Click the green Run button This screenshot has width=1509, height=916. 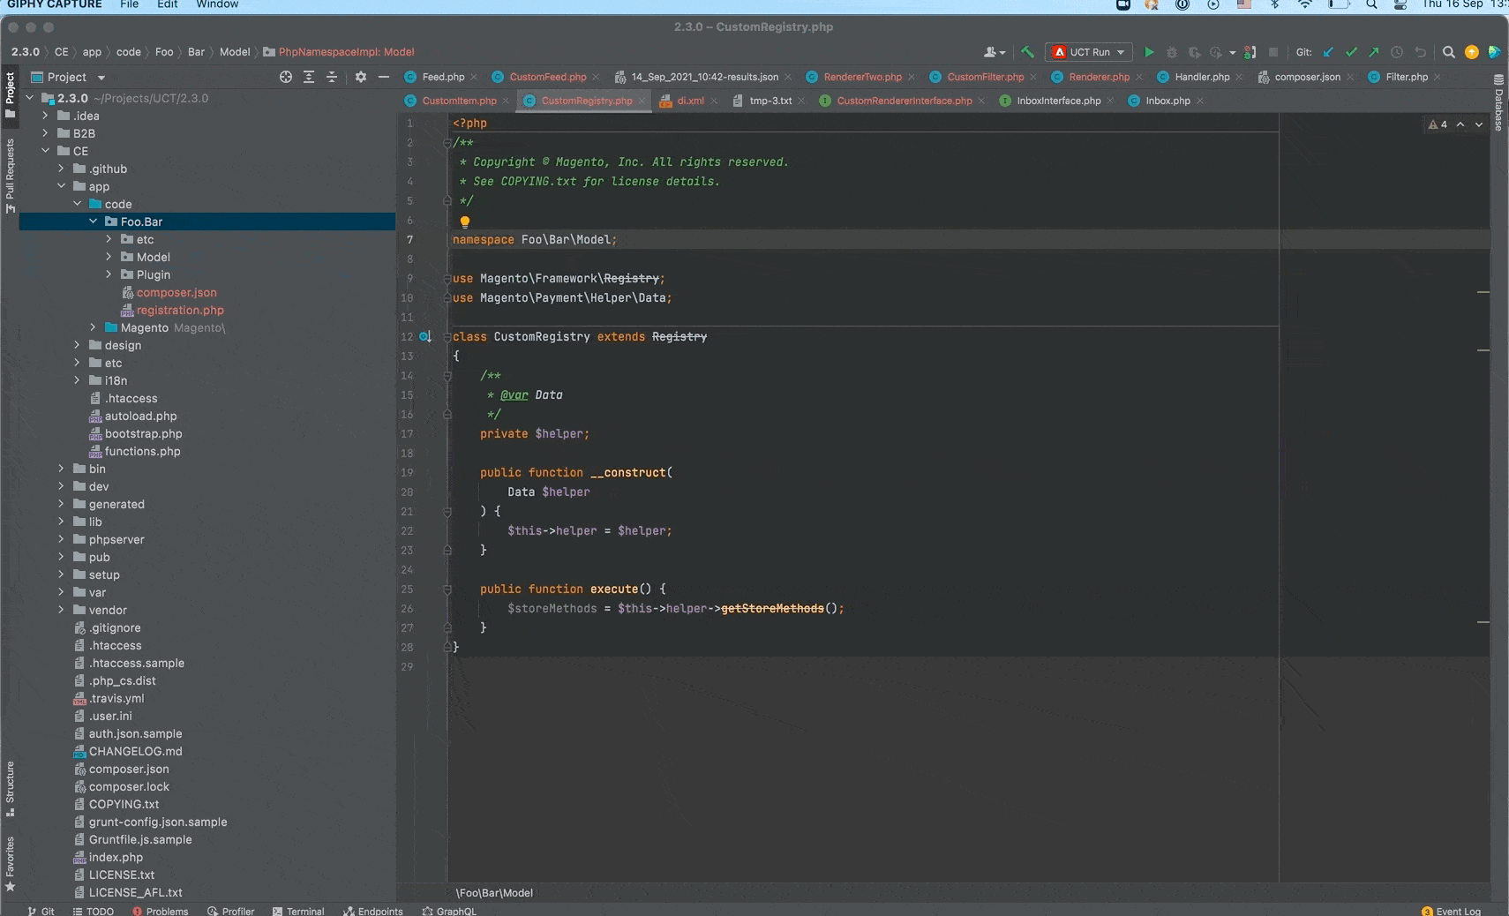[1148, 52]
